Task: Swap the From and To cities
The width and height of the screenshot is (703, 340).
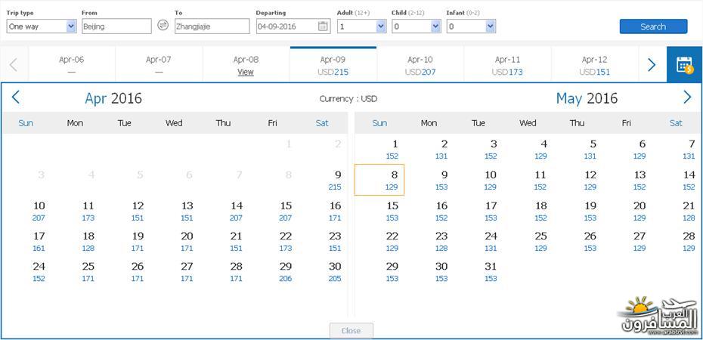Action: pyautogui.click(x=163, y=26)
